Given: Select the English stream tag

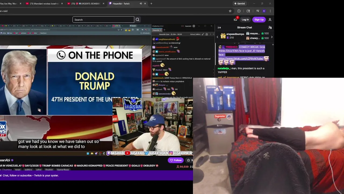Looking at the screenshot, I should 49,170.
